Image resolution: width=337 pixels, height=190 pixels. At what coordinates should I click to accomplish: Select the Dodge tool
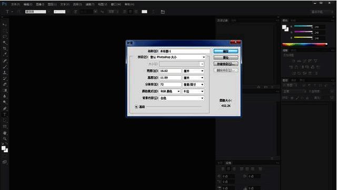pyautogui.click(x=5, y=102)
